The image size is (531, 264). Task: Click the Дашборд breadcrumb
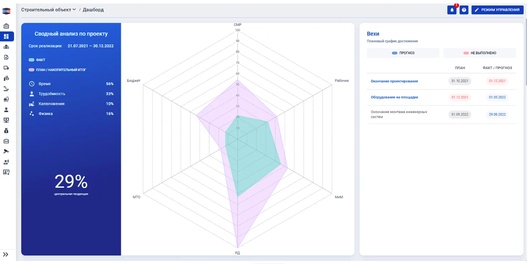click(93, 10)
